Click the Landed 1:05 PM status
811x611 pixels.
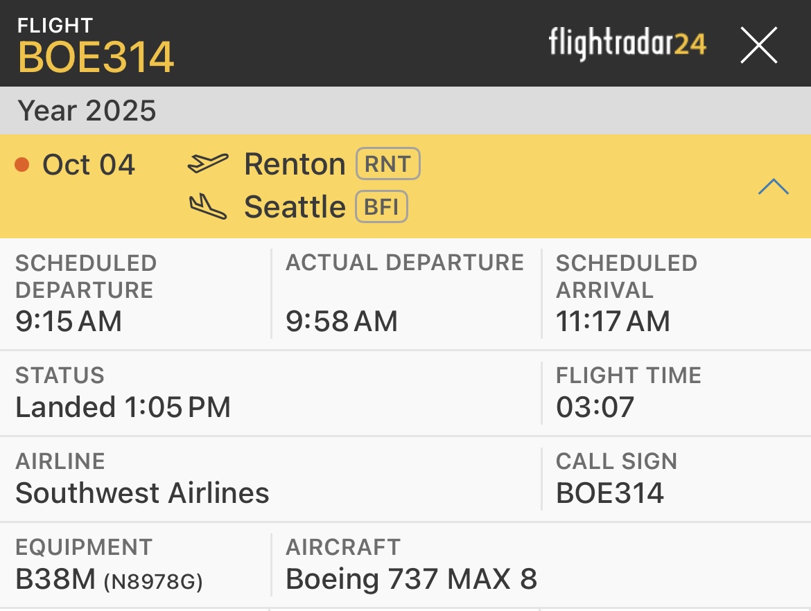(123, 407)
